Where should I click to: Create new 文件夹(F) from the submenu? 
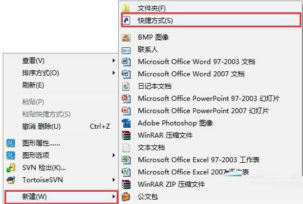tap(152, 8)
